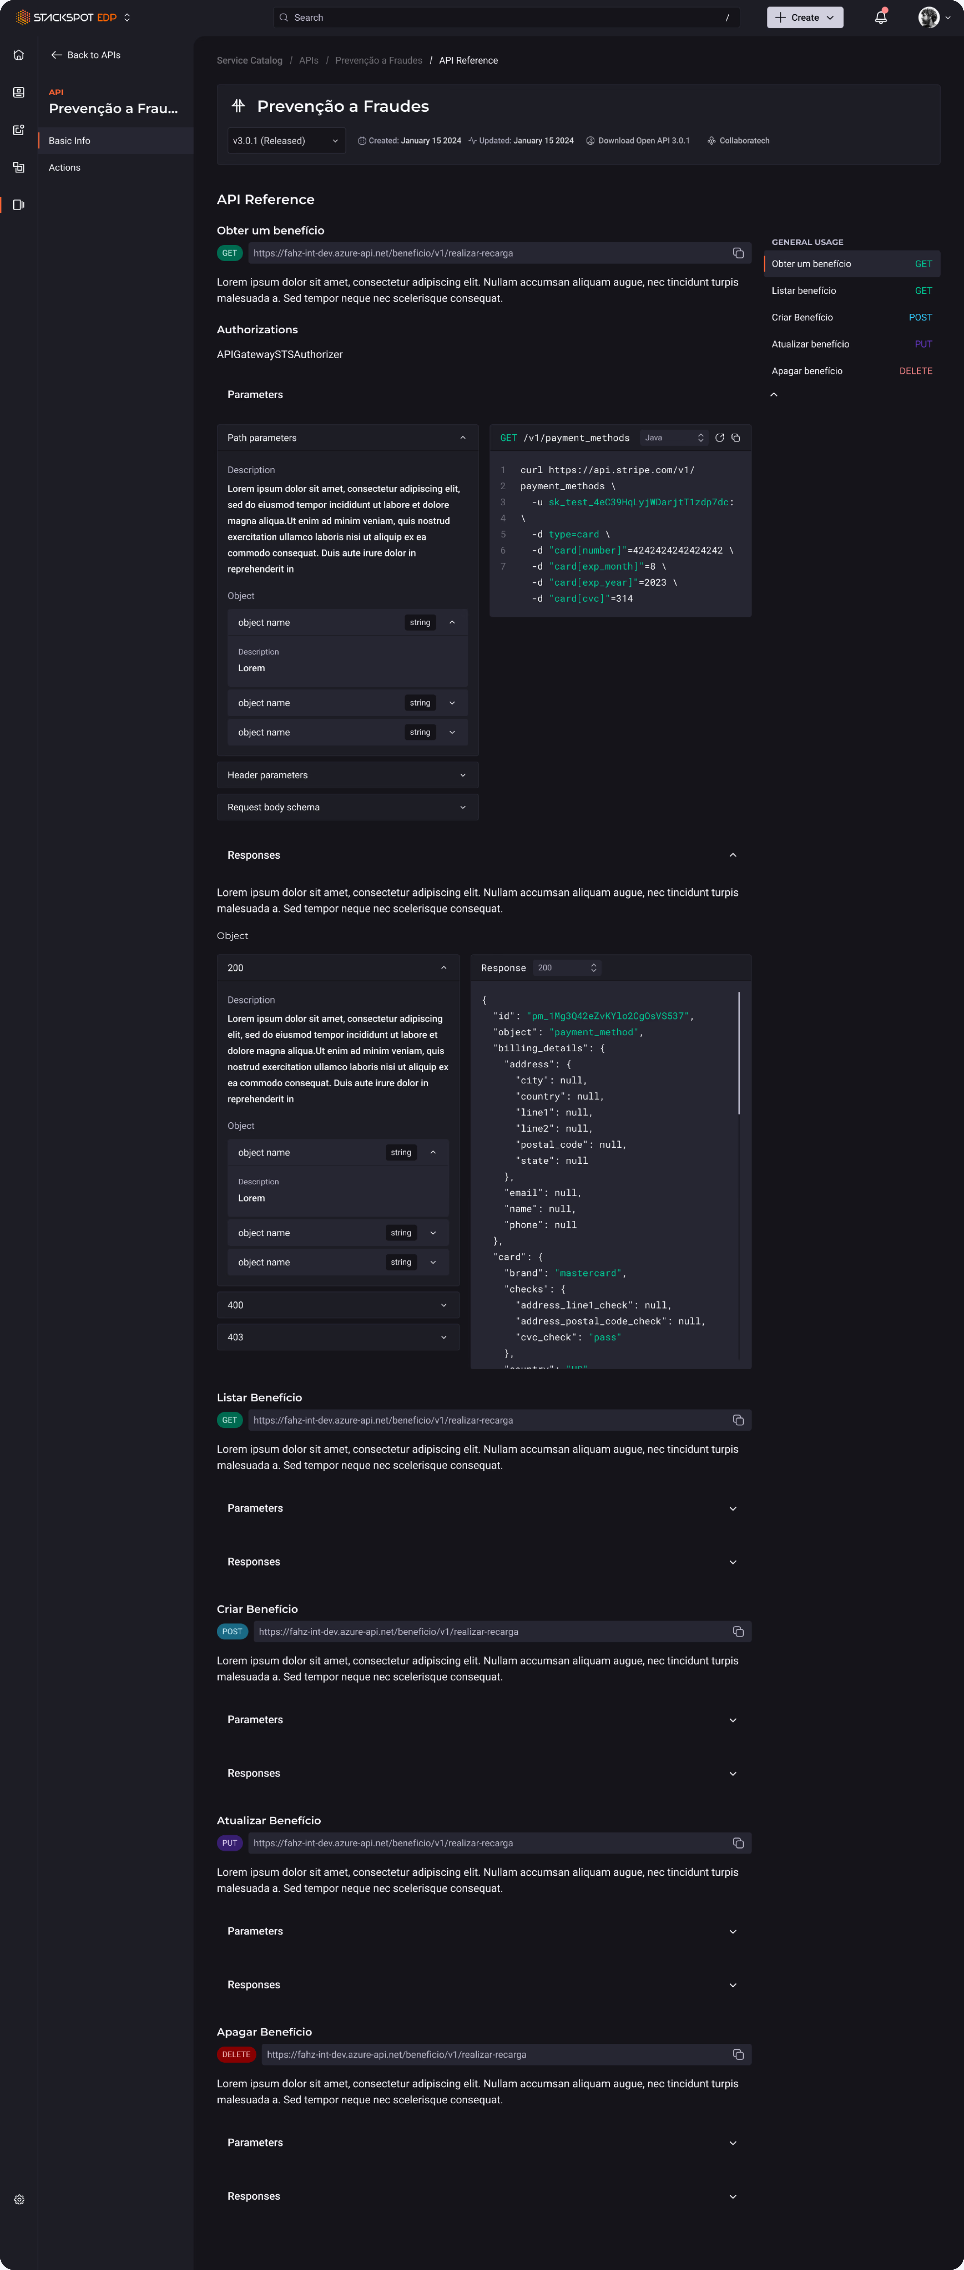Copy the Apagar Benefício endpoint URL
964x2270 pixels.
pos(738,2055)
